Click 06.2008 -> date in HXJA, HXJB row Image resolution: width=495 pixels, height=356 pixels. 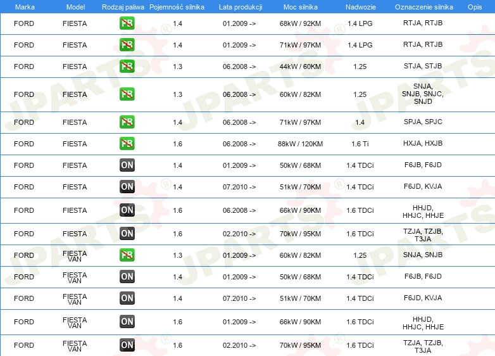(x=239, y=144)
